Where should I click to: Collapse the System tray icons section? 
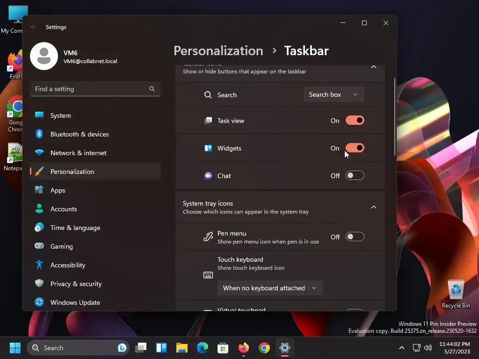[x=374, y=207]
